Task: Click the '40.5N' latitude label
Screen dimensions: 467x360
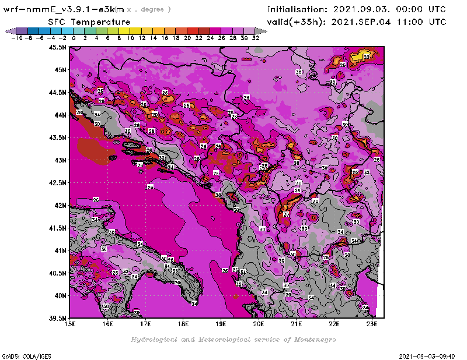Action: pyautogui.click(x=57, y=273)
